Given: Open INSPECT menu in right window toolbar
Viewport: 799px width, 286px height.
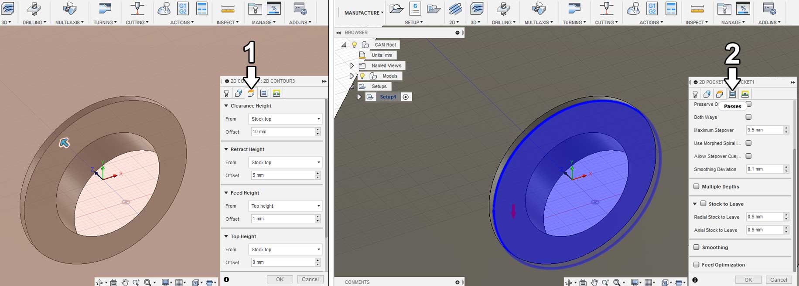Looking at the screenshot, I should pyautogui.click(x=697, y=22).
